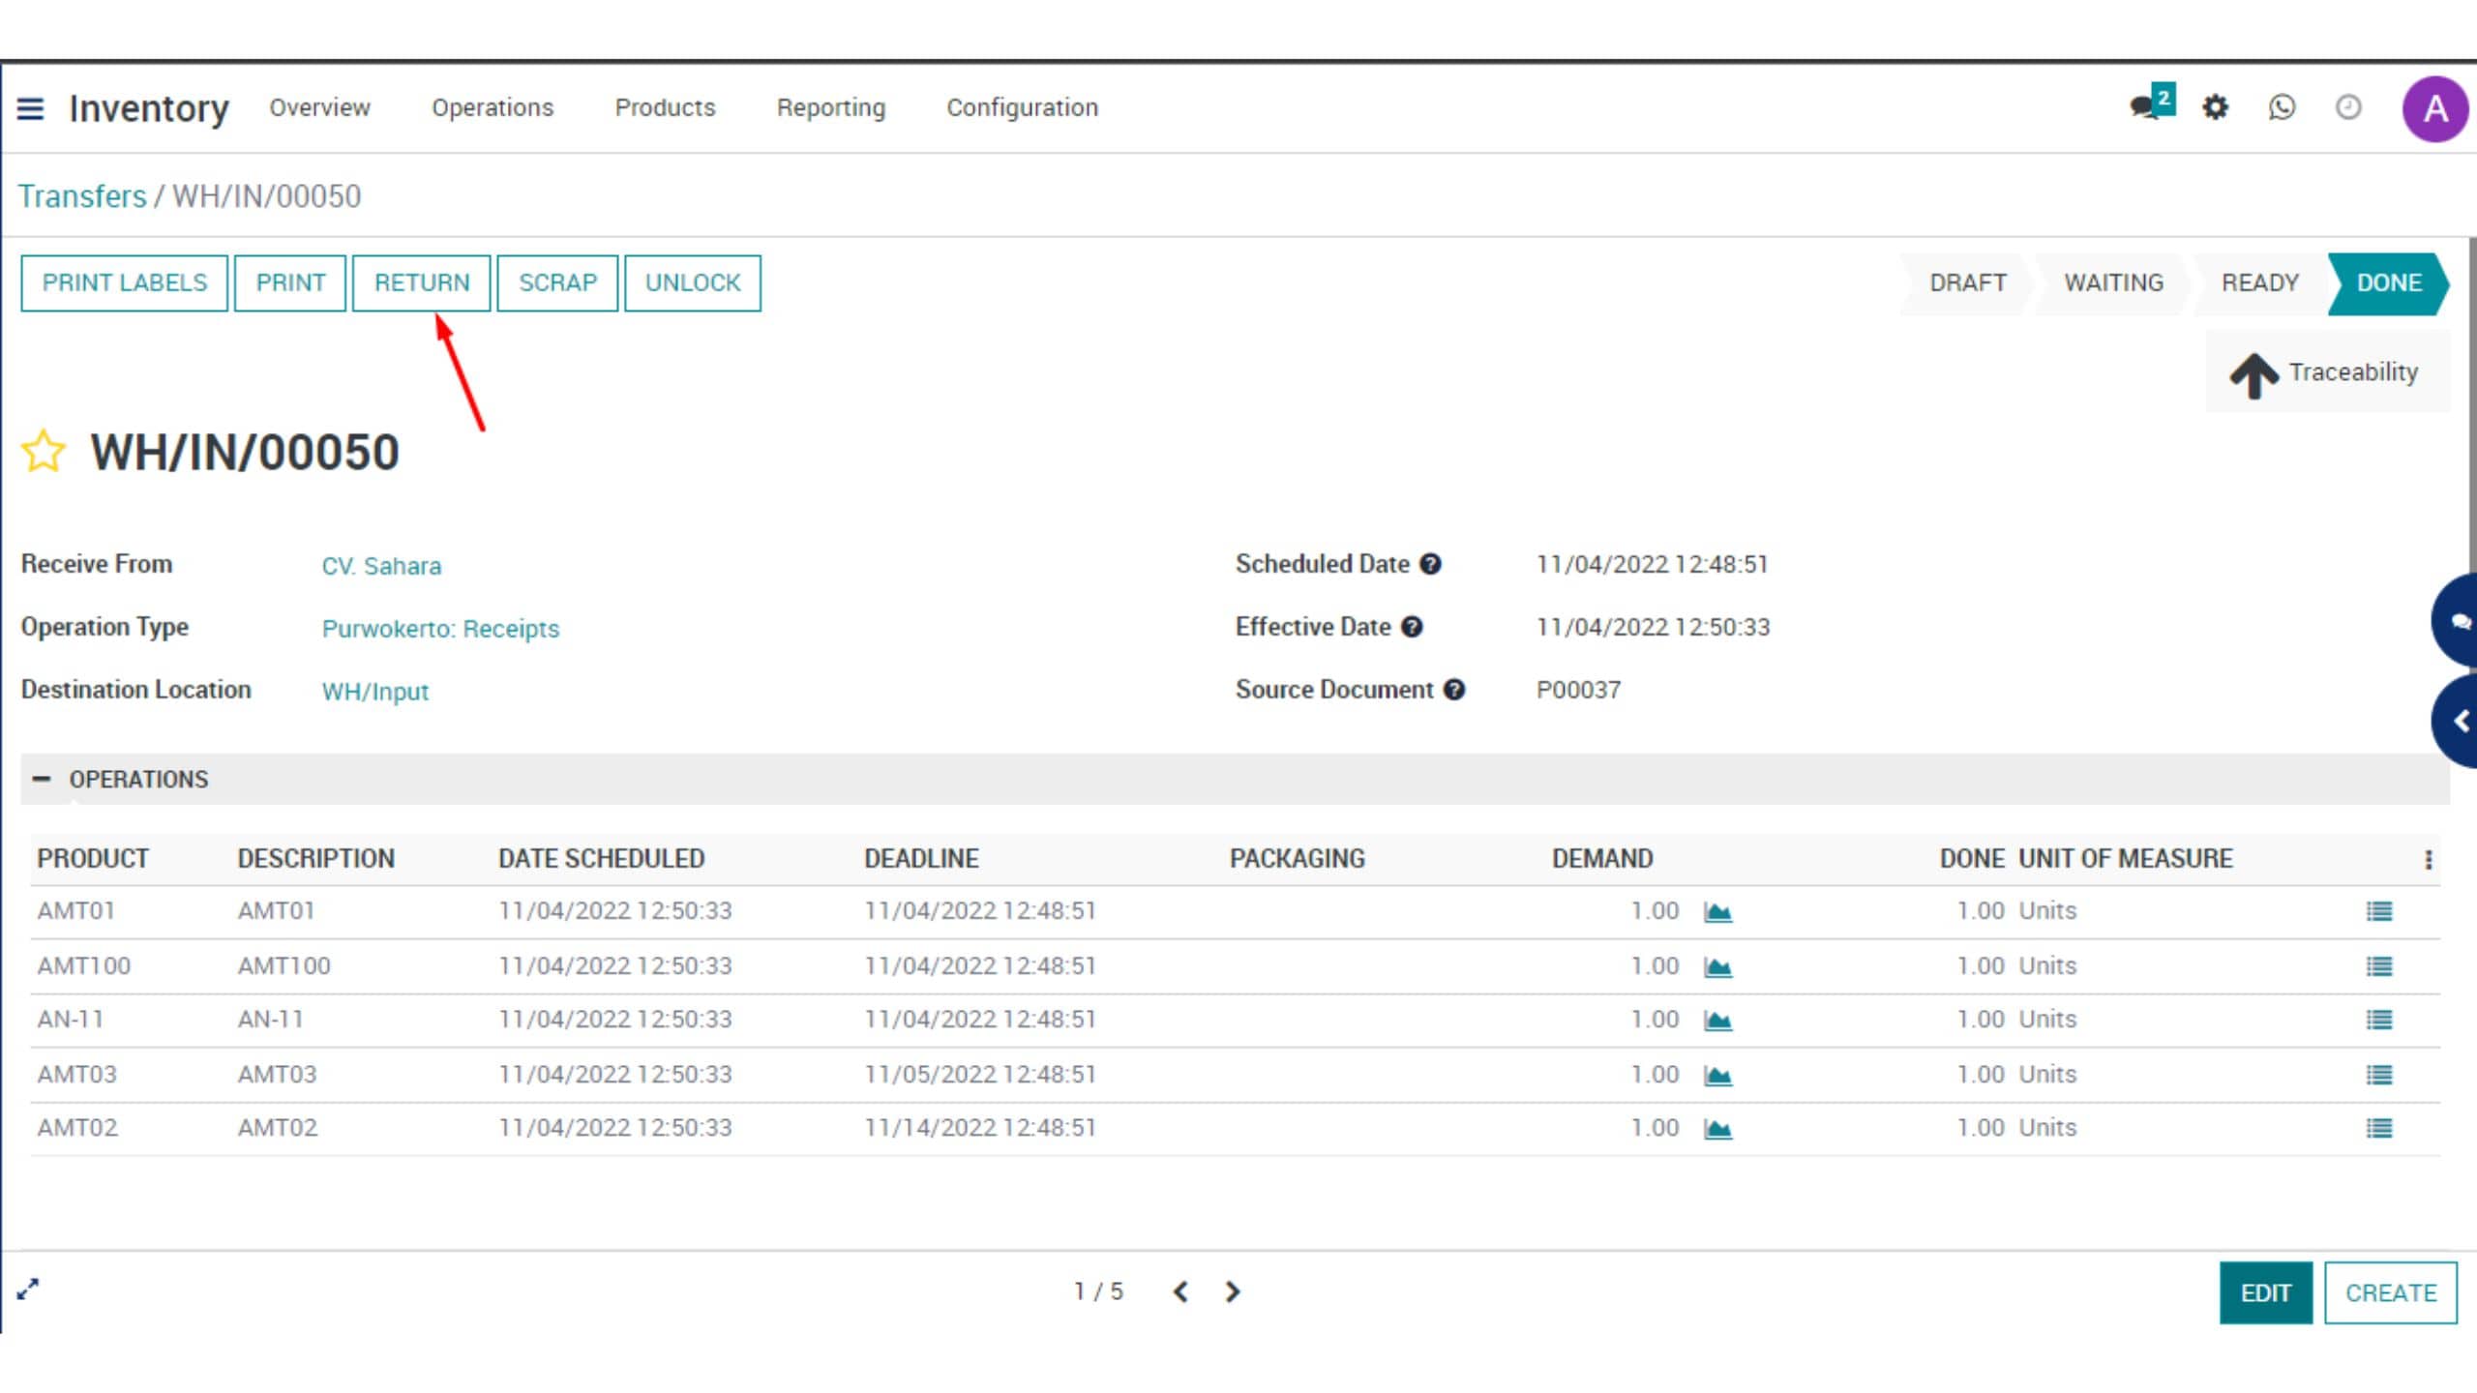
Task: Click product cell AMT100
Action: tap(83, 966)
